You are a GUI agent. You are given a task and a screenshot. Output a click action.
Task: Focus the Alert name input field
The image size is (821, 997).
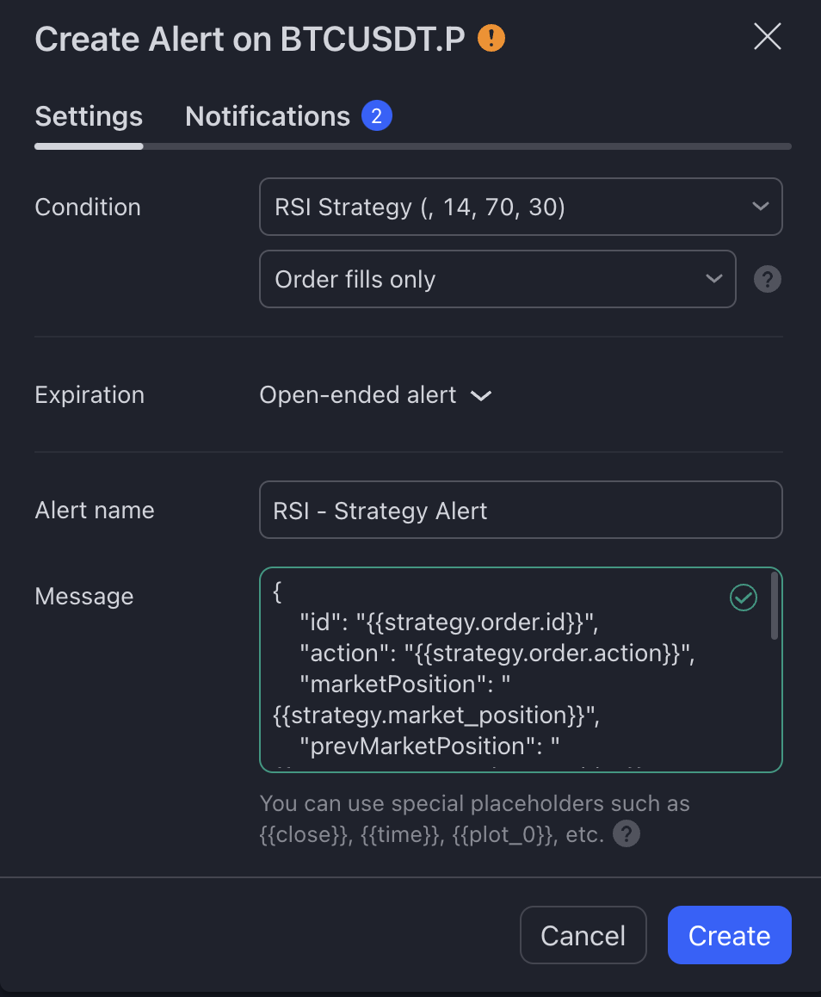[521, 511]
